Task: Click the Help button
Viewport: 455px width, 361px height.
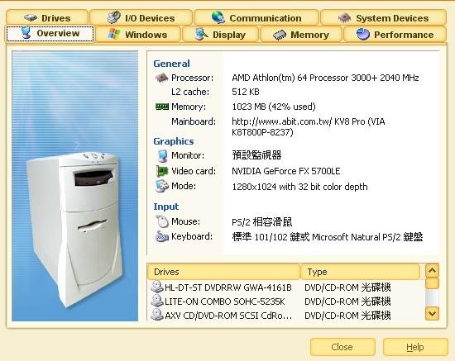Action: [x=415, y=347]
